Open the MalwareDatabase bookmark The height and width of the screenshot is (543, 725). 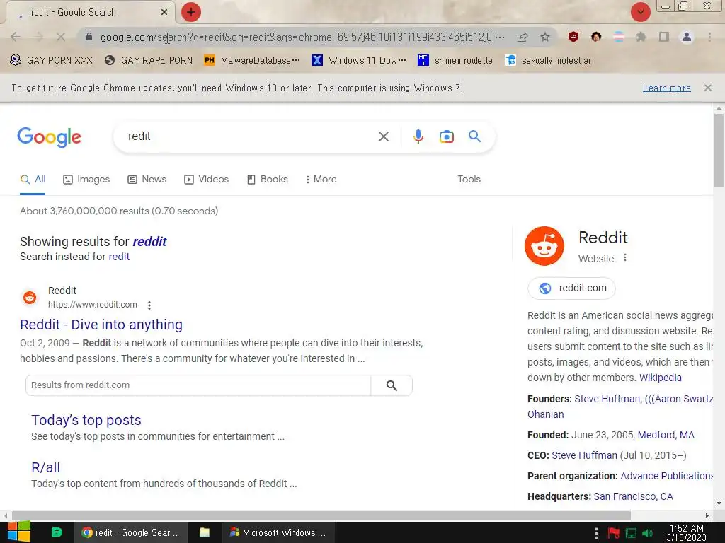[252, 61]
